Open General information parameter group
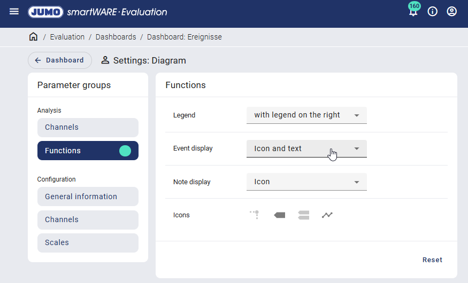The height and width of the screenshot is (283, 468). pyautogui.click(x=88, y=196)
